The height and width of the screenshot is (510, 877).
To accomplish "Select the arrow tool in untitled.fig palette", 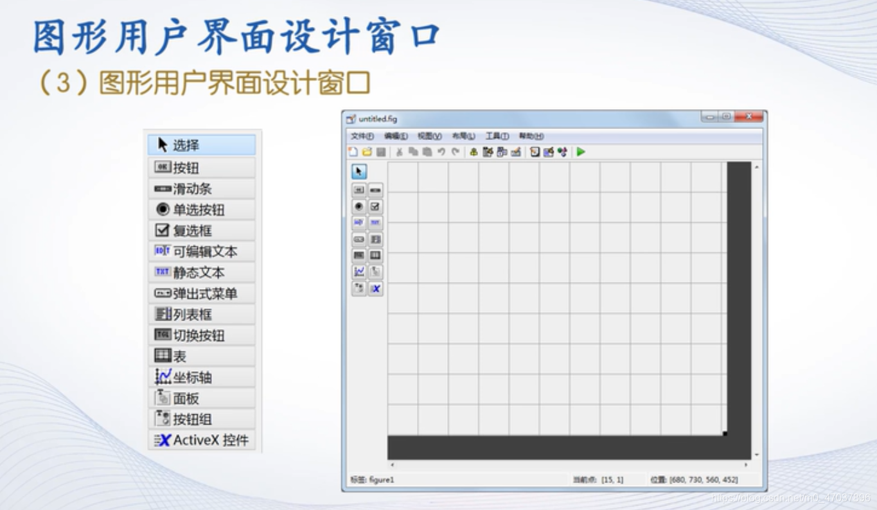I will click(x=359, y=171).
